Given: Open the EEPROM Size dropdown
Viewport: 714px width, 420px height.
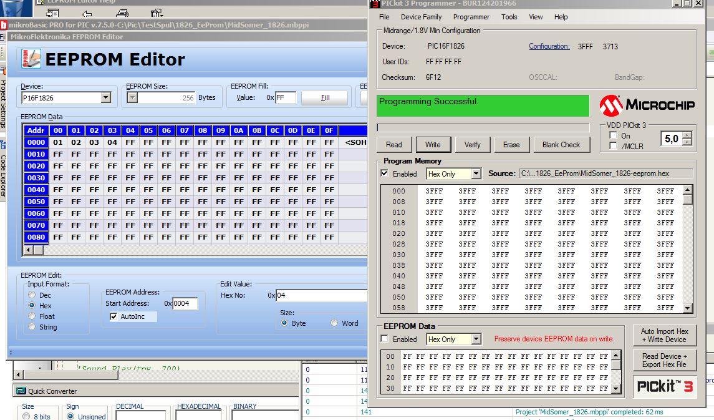Looking at the screenshot, I should (132, 97).
